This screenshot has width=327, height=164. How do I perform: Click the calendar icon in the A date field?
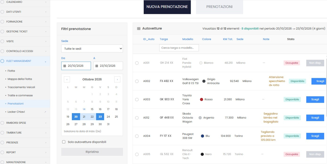[97, 66]
